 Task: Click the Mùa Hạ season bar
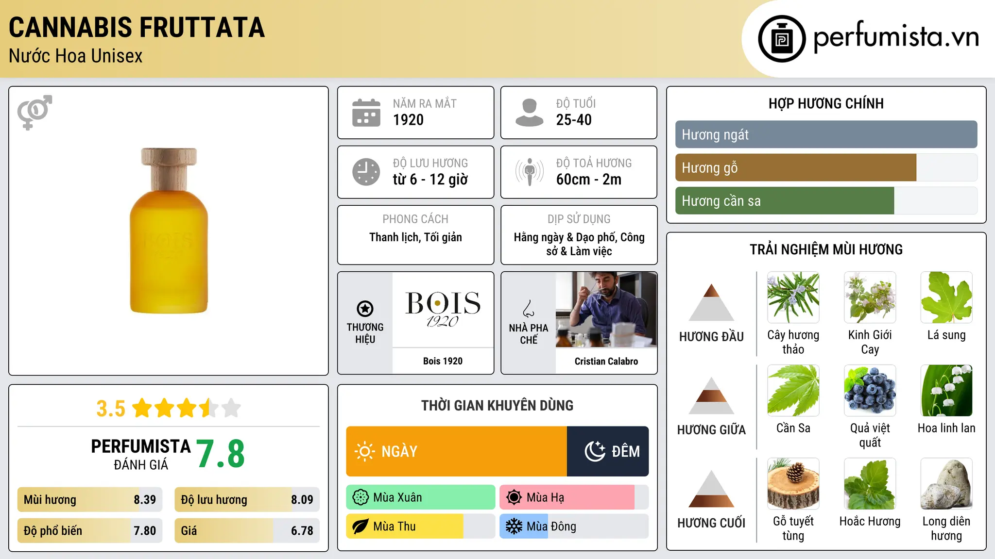[x=574, y=497]
